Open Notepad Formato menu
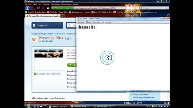 point(96,22)
